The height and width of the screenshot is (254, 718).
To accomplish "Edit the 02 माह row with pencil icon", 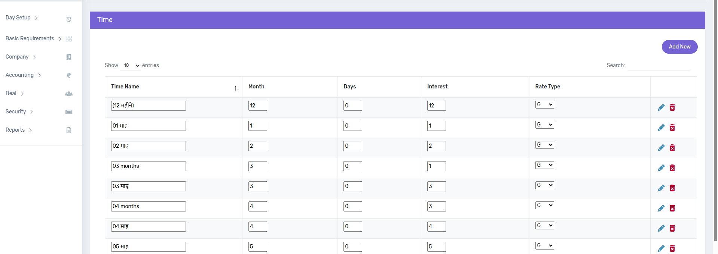I will coord(661,148).
